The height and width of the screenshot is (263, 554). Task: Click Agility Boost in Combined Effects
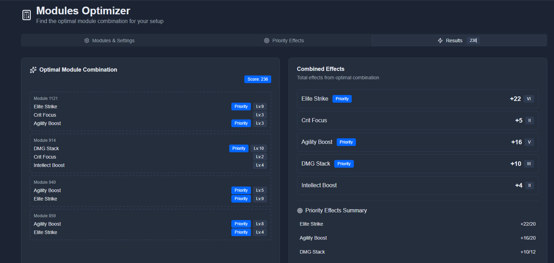[x=317, y=142]
